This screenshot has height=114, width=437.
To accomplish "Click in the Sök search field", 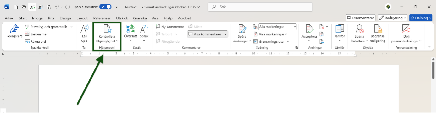I will [260, 7].
